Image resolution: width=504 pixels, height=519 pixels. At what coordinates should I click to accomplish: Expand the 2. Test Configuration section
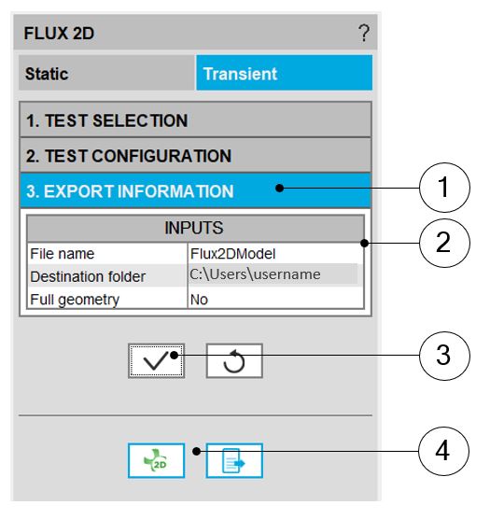[195, 155]
